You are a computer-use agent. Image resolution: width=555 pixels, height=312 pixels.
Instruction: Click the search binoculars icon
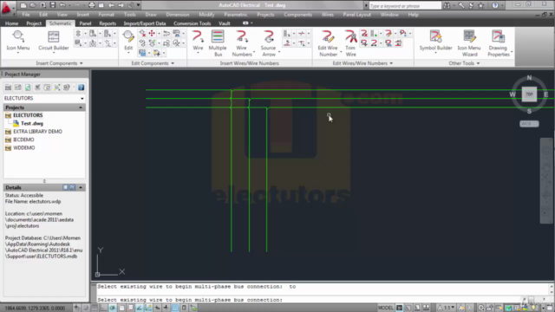click(x=447, y=6)
